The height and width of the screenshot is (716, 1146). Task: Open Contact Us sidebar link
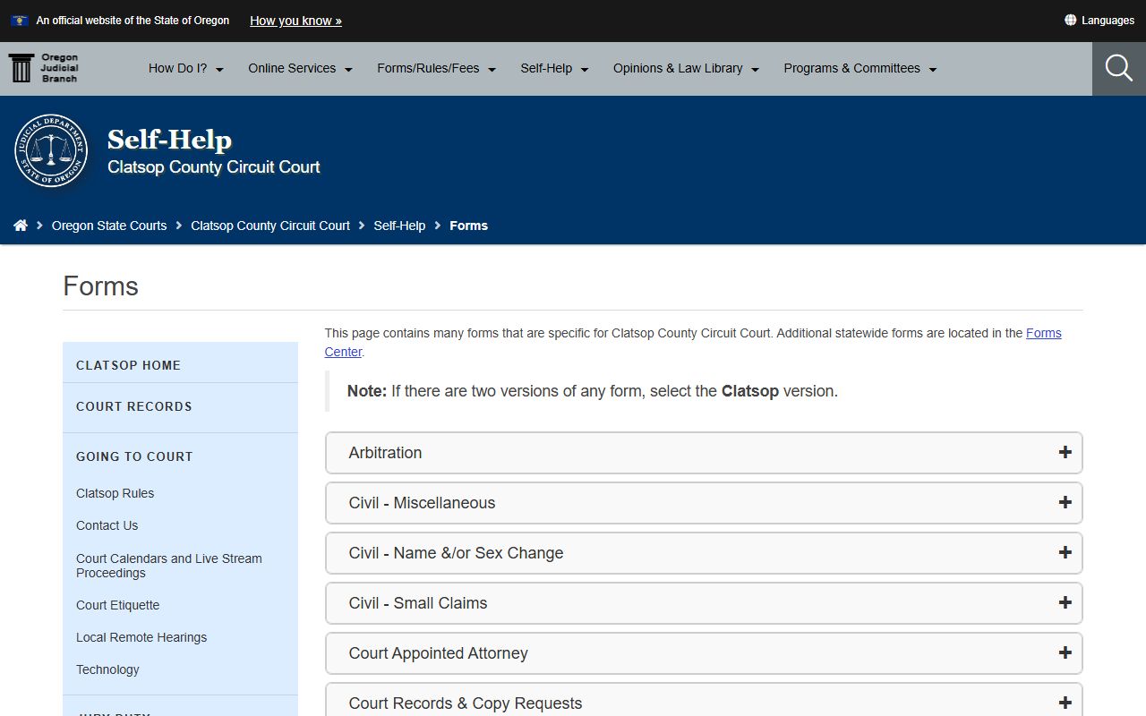click(x=107, y=525)
